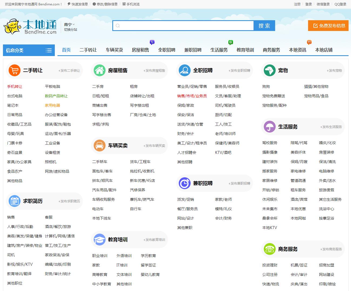This screenshot has height=291, width=351.
Task: Open the 教育培训 navigation tab
Action: pyautogui.click(x=245, y=50)
